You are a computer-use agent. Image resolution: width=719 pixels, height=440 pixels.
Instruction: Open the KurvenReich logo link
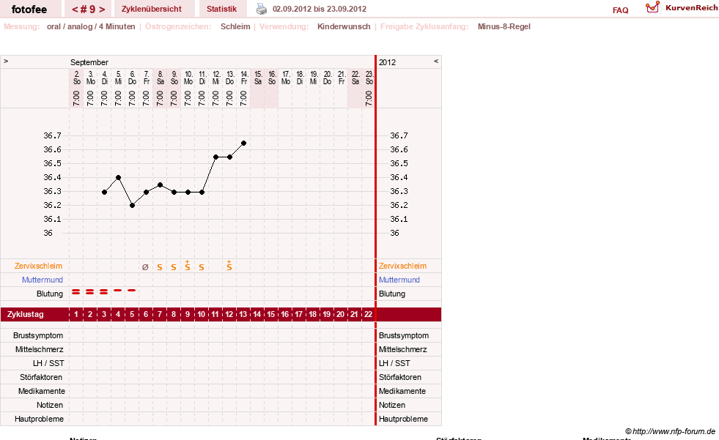click(682, 8)
